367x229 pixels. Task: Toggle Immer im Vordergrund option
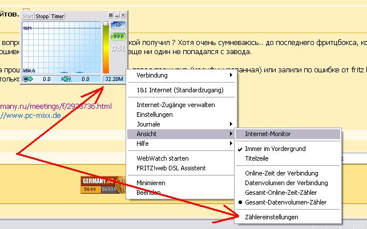click(x=288, y=149)
